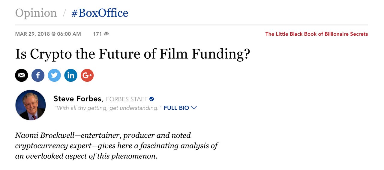
Task: Click the article headline about crypto film funding
Action: [132, 54]
